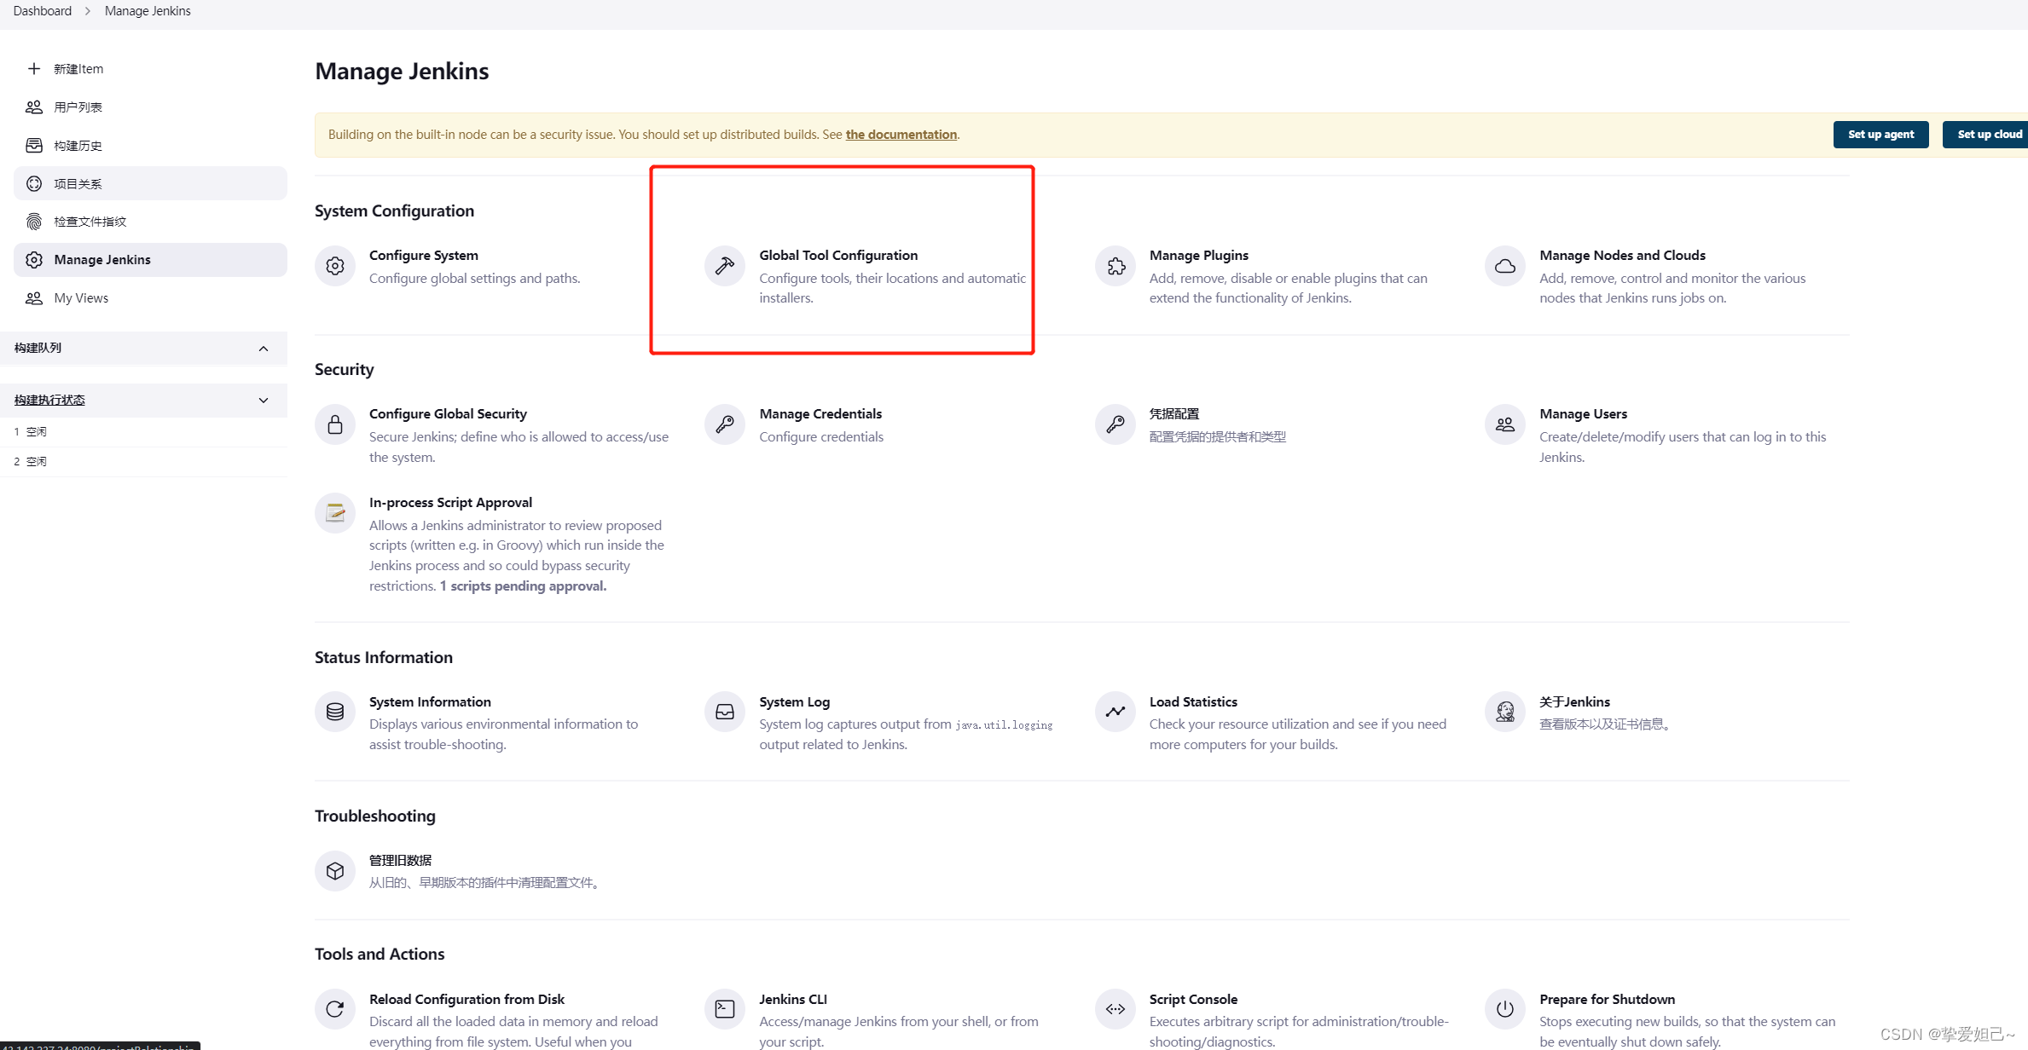Click the fingerprint icon beside 检查文件指纹

click(34, 222)
